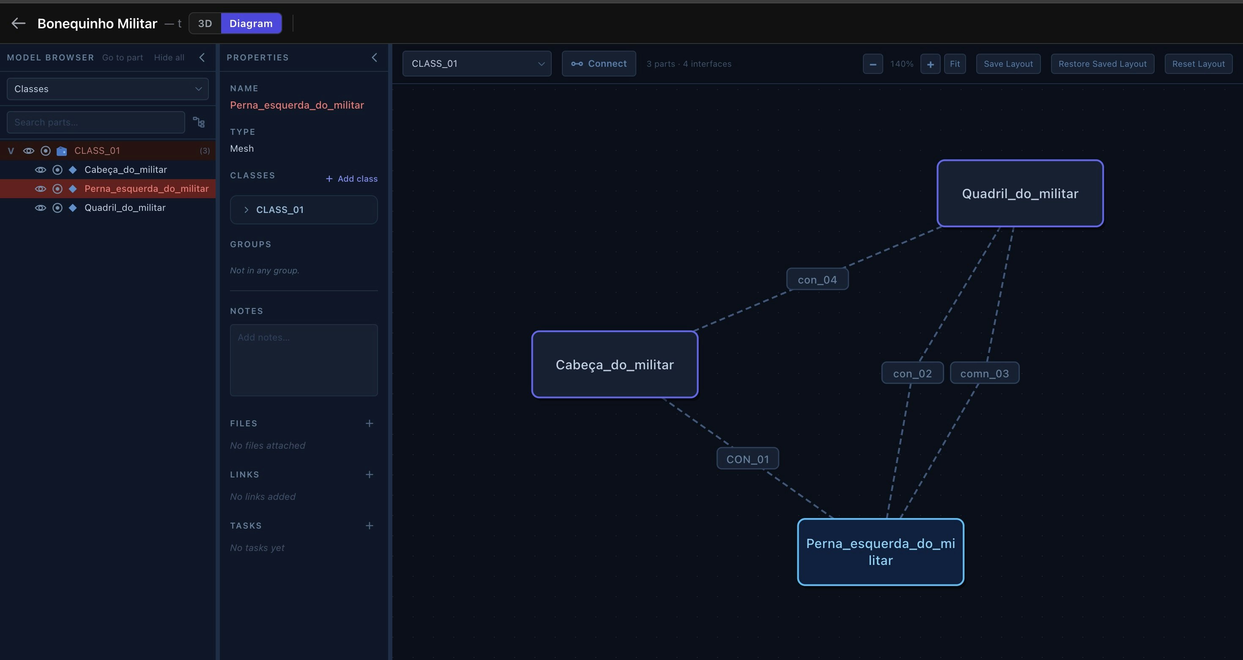Image resolution: width=1243 pixels, height=660 pixels.
Task: Add a file with the Files plus icon
Action: coord(370,423)
